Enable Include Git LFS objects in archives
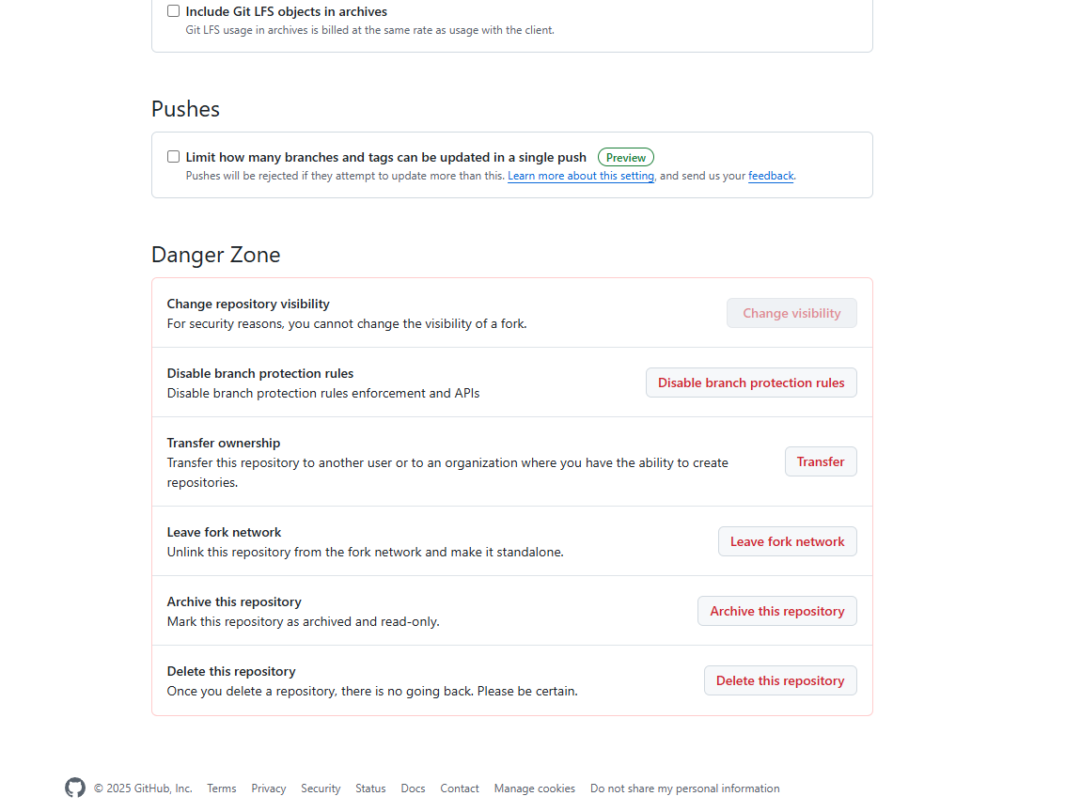This screenshot has height=812, width=1081. [x=173, y=11]
